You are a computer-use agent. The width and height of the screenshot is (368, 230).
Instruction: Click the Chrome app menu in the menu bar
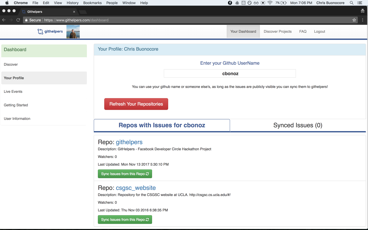coord(21,3)
